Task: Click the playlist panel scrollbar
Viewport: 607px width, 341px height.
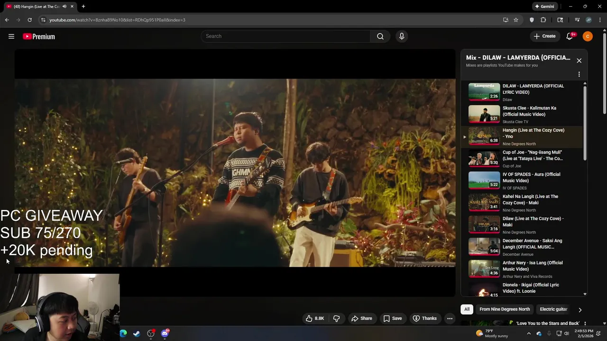Action: tap(585, 123)
